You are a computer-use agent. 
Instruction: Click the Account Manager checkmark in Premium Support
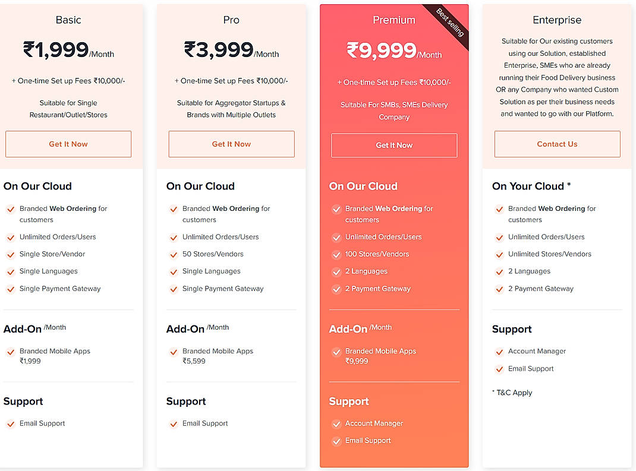point(336,423)
